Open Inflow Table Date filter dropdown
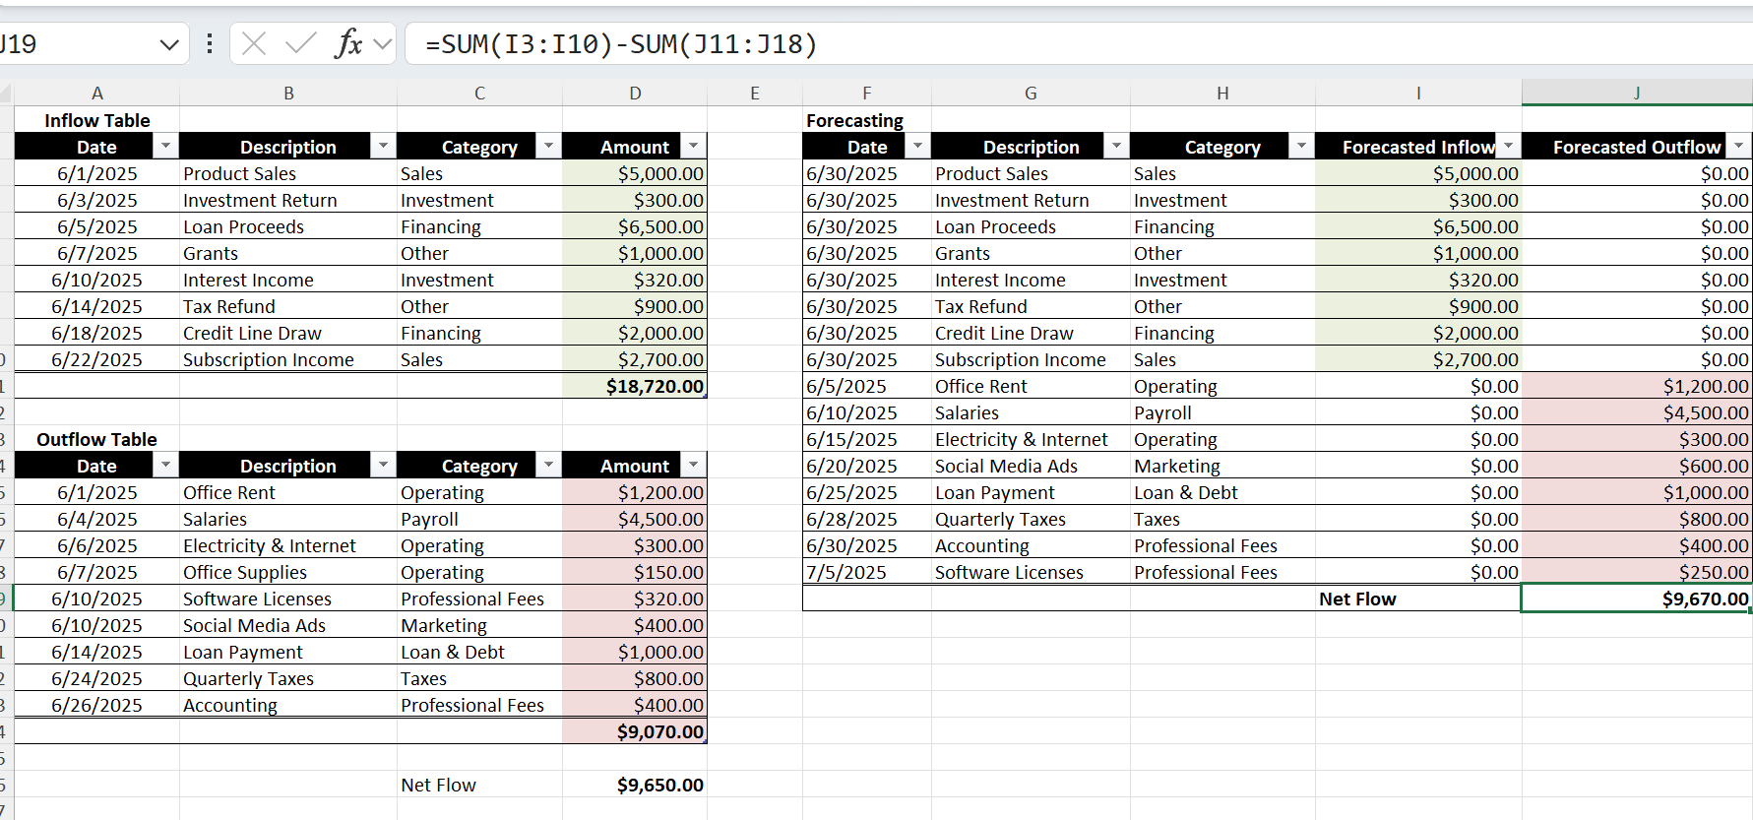The width and height of the screenshot is (1753, 820). point(166,146)
